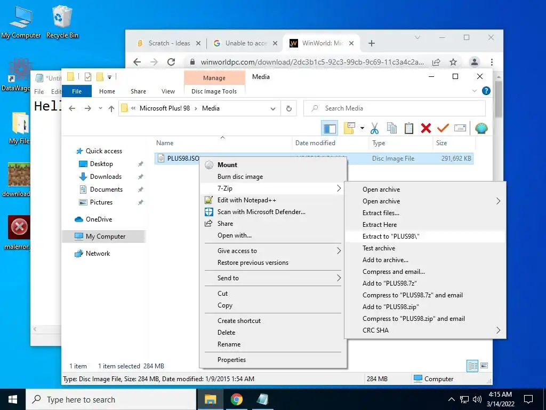Click the seashell icon in Explorer toolbar
The height and width of the screenshot is (410, 546).
(x=481, y=128)
